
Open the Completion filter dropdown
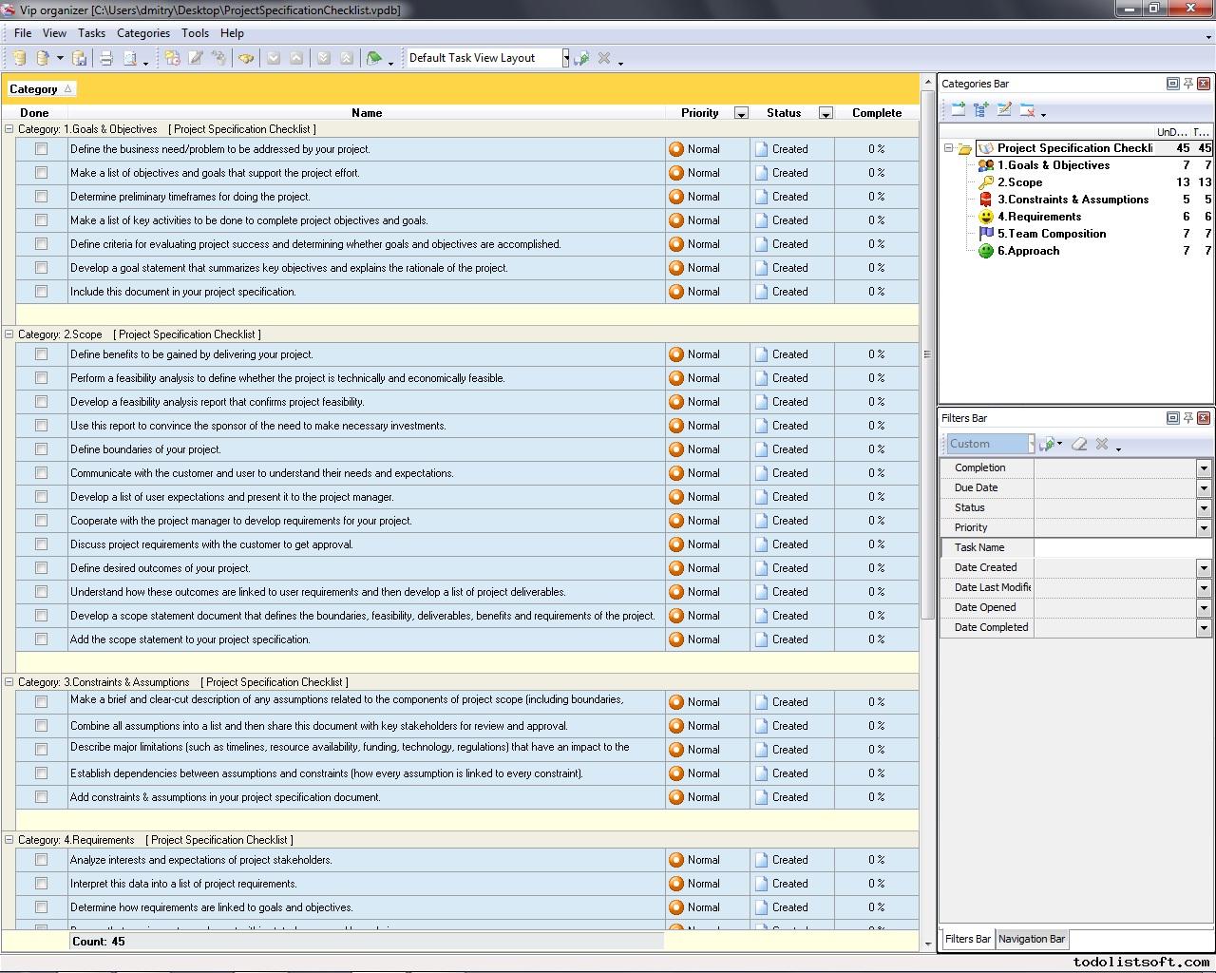tap(1203, 467)
